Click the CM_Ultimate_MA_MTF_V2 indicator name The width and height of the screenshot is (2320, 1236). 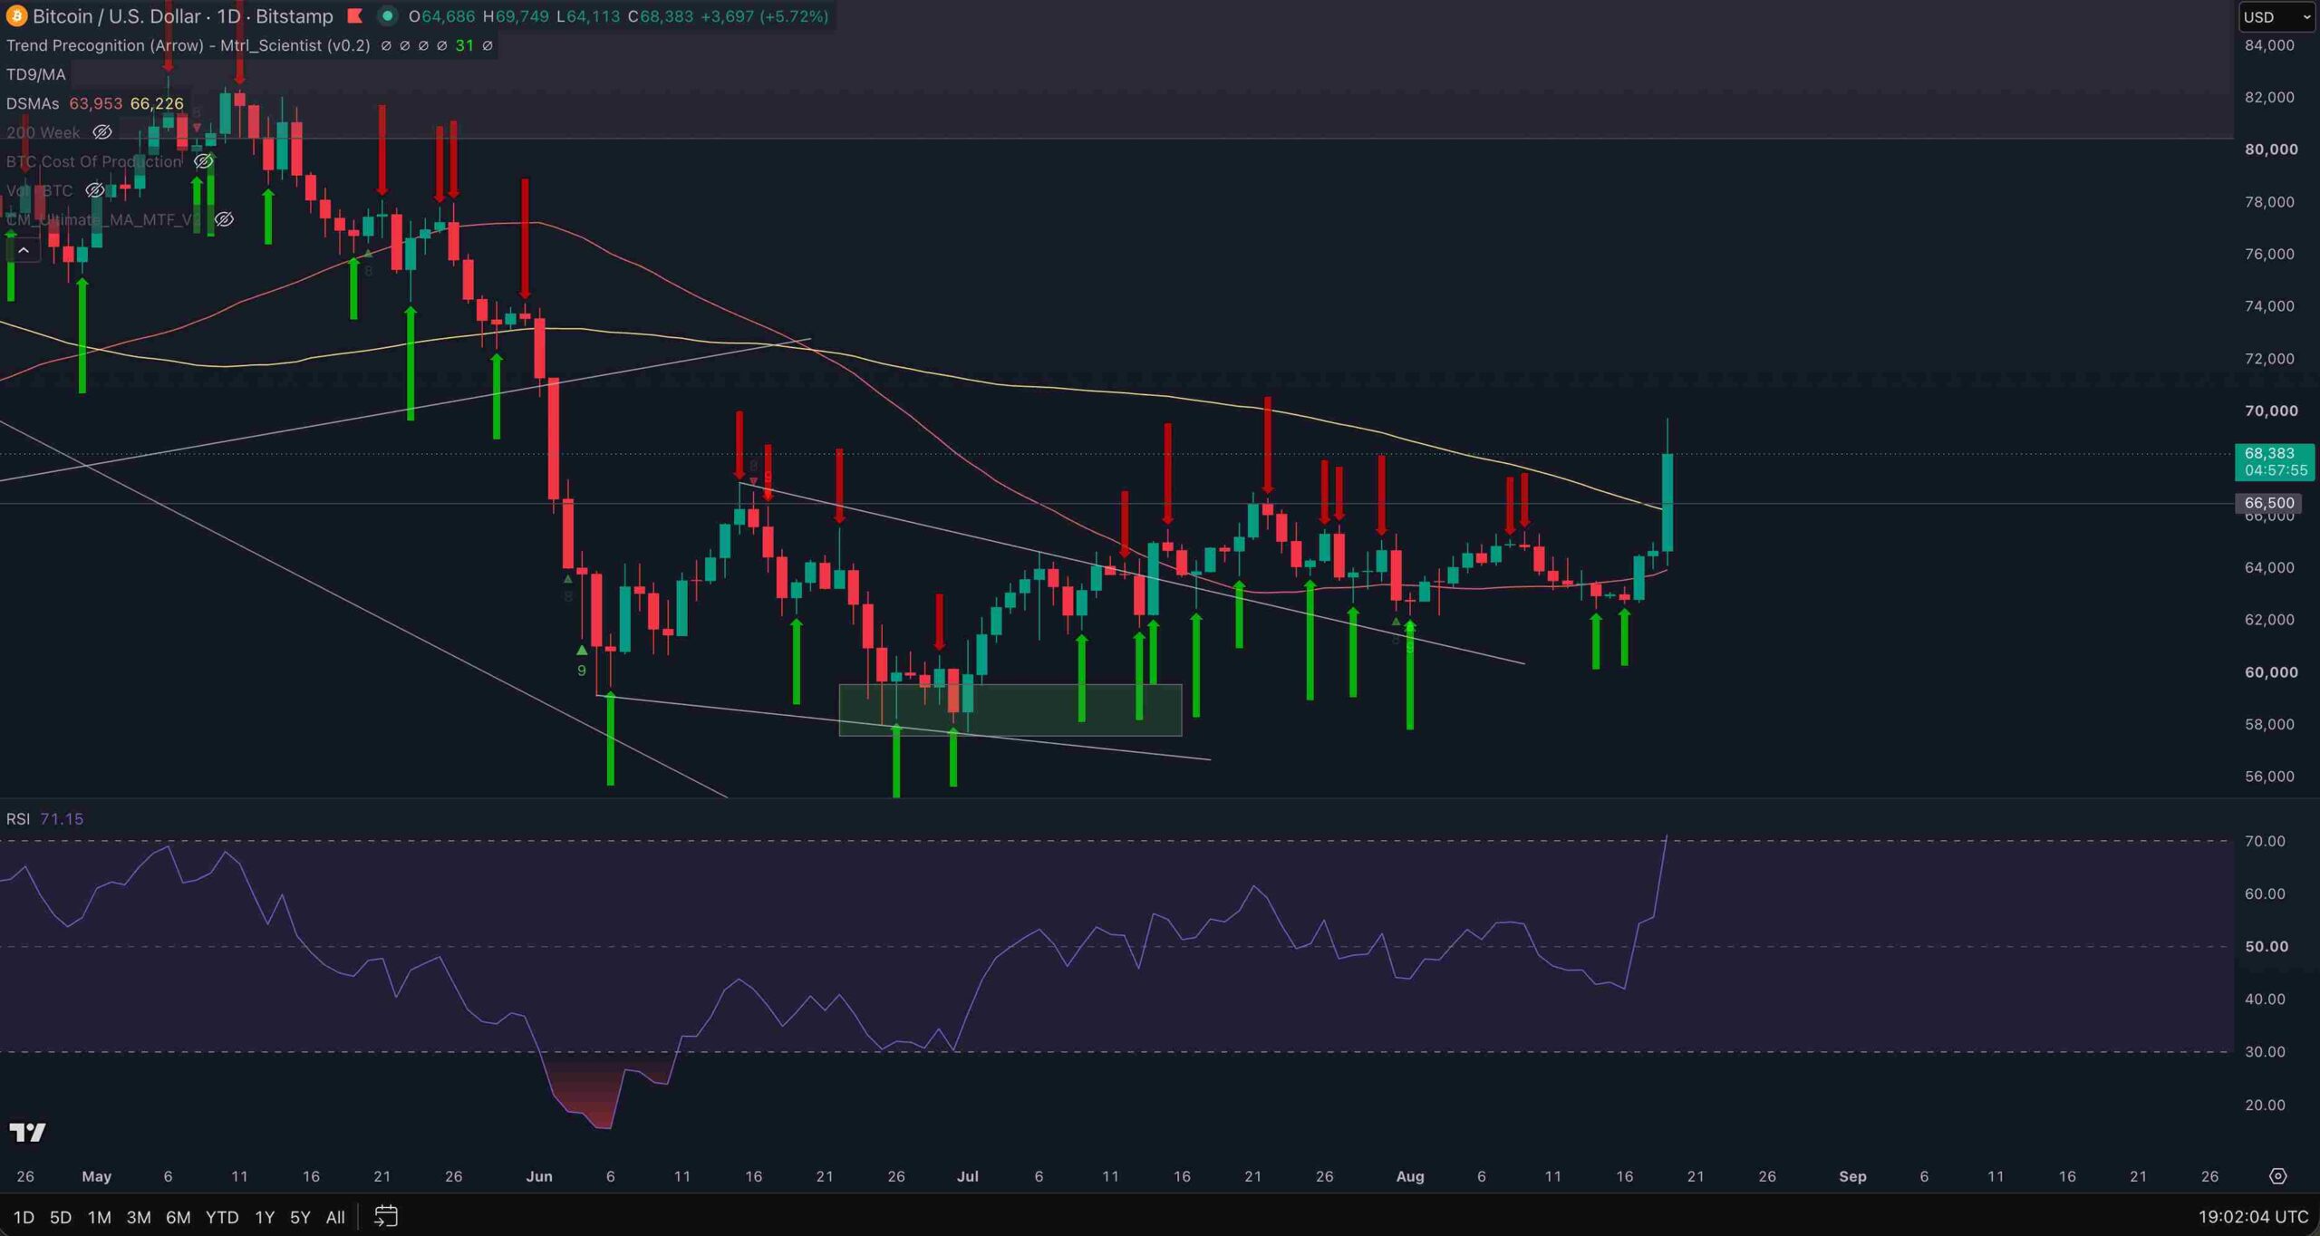pos(103,219)
